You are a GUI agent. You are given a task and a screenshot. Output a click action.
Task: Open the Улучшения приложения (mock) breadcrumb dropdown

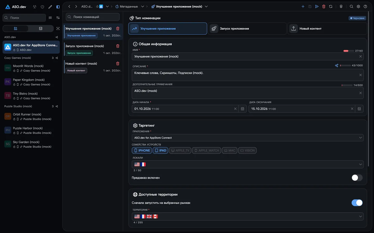click(x=206, y=6)
